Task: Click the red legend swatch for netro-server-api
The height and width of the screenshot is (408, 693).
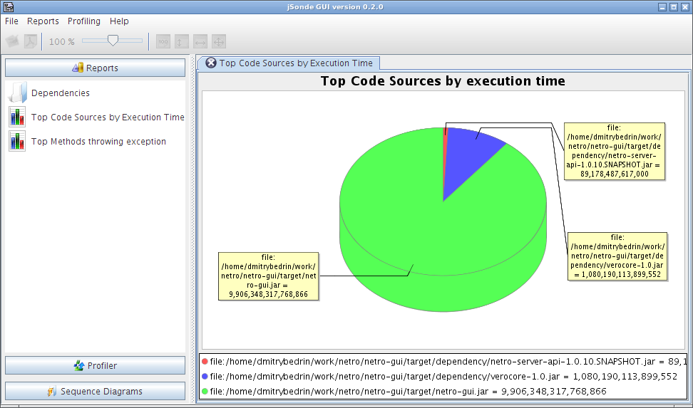Action: 205,362
